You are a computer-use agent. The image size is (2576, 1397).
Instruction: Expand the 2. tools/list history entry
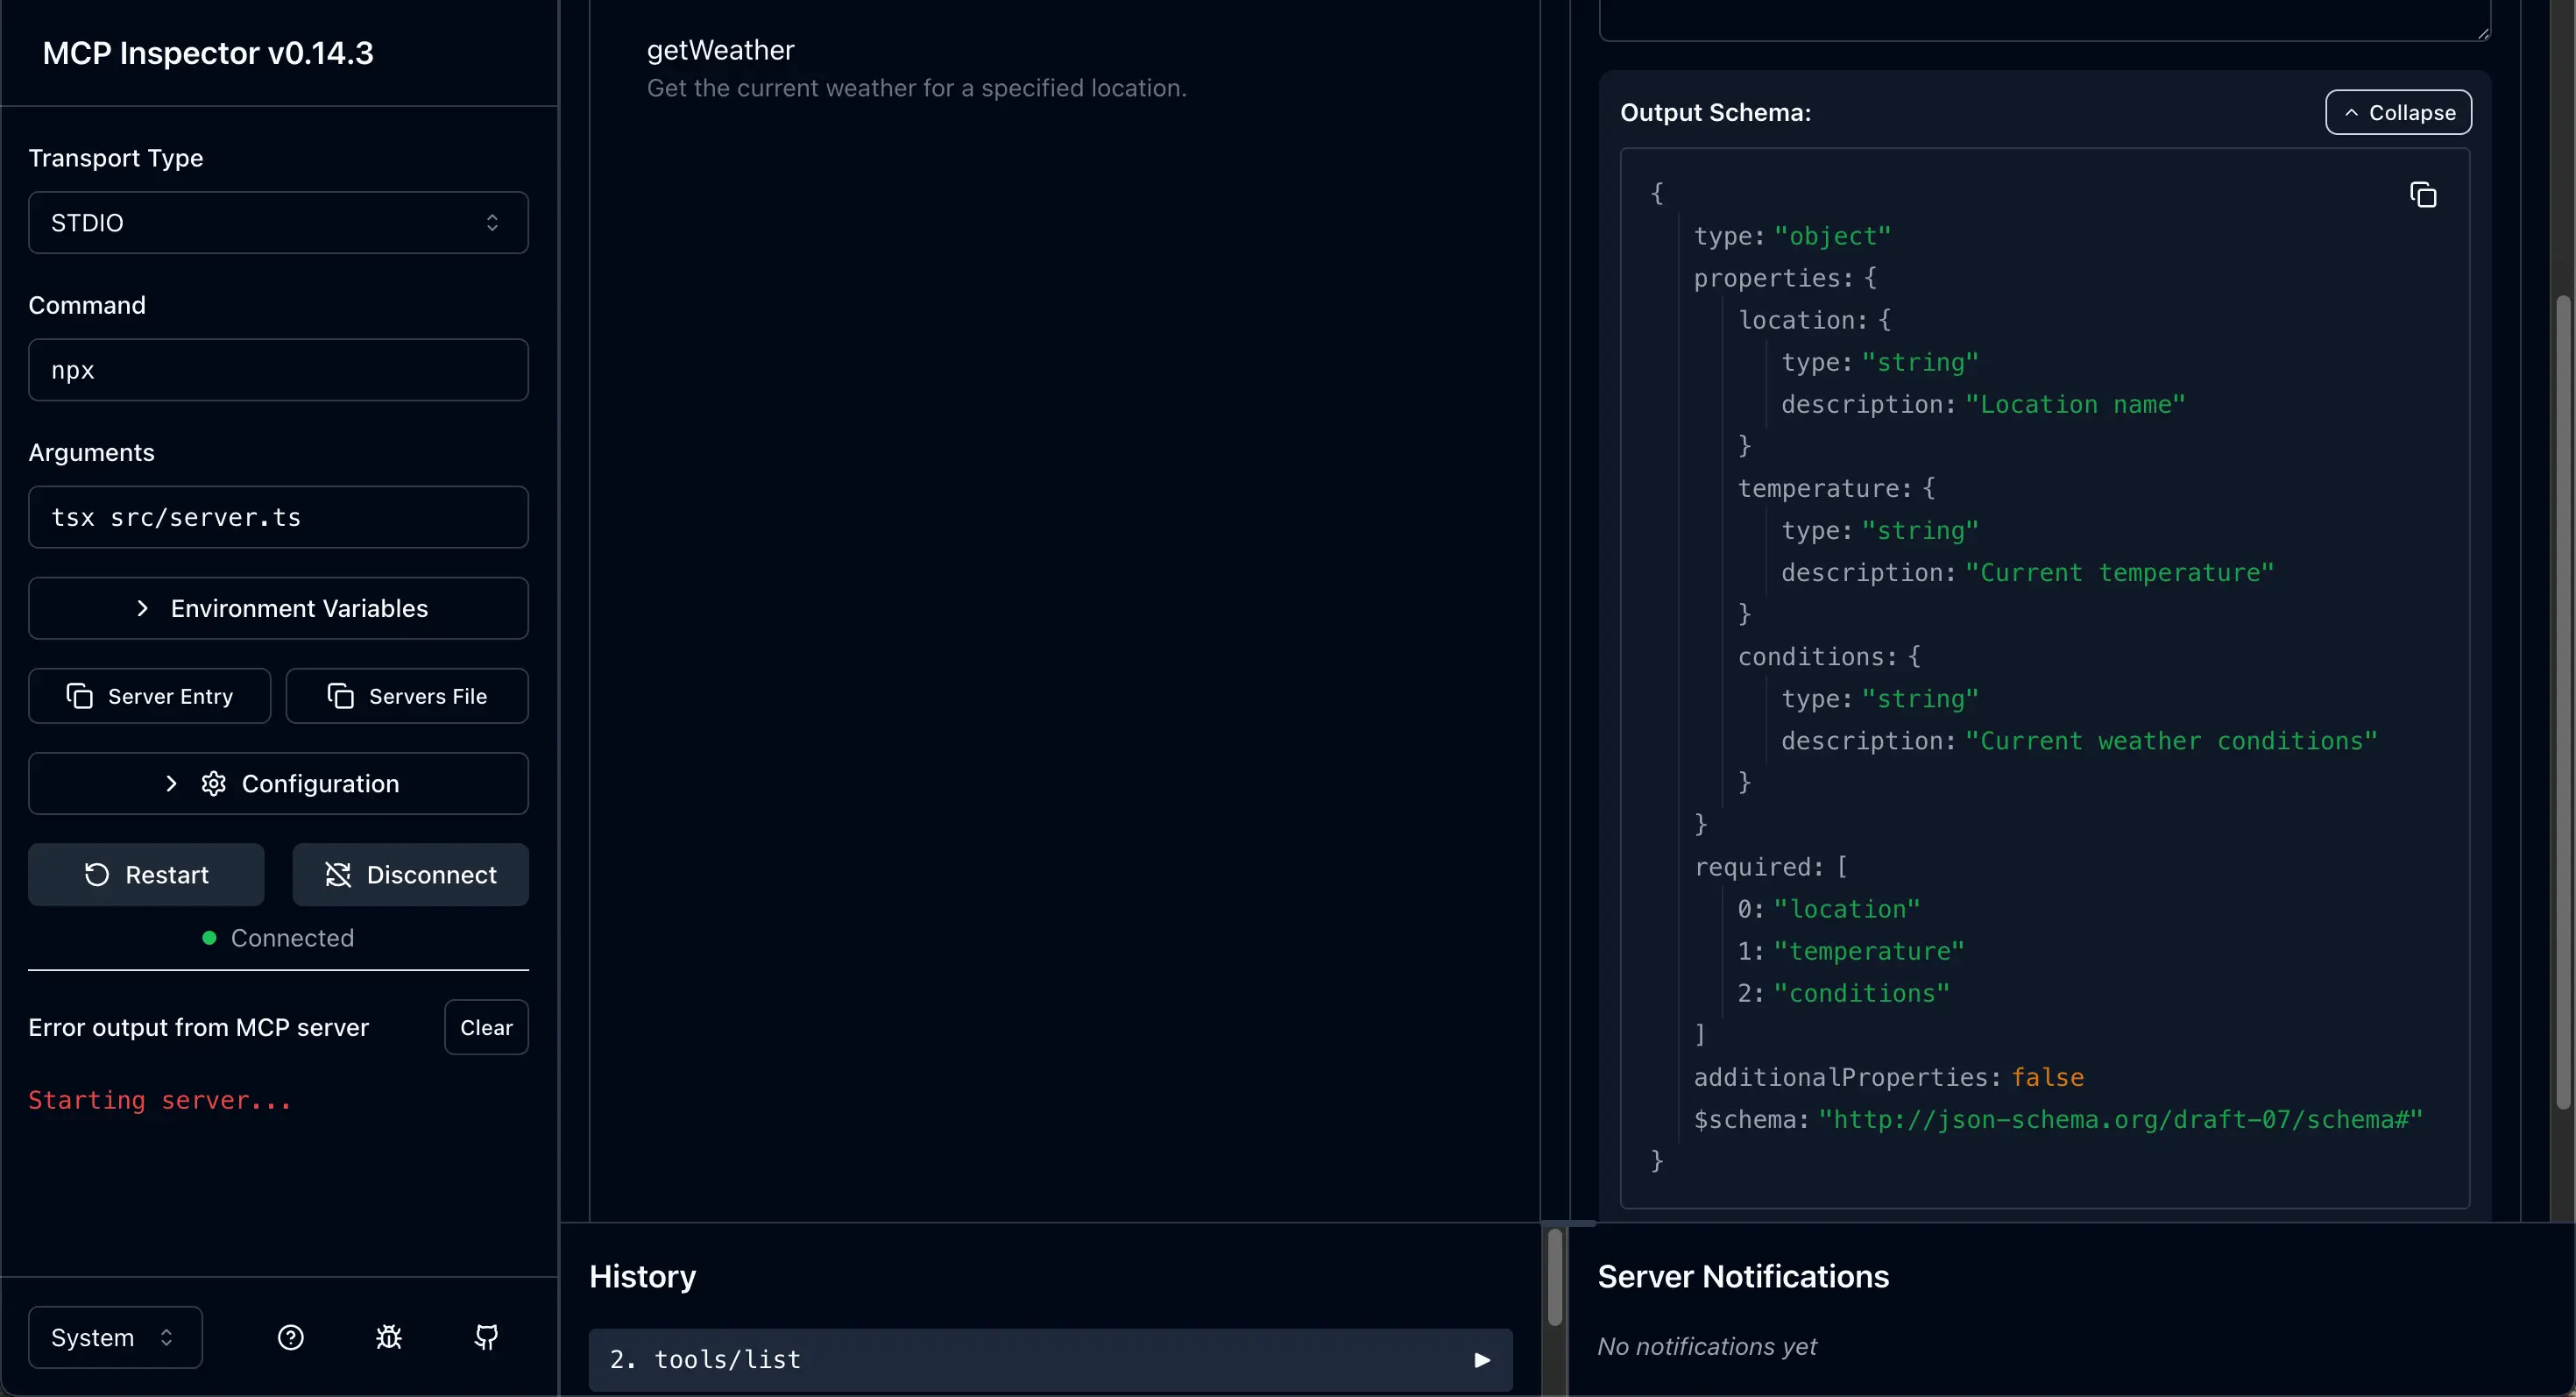coord(1050,1360)
